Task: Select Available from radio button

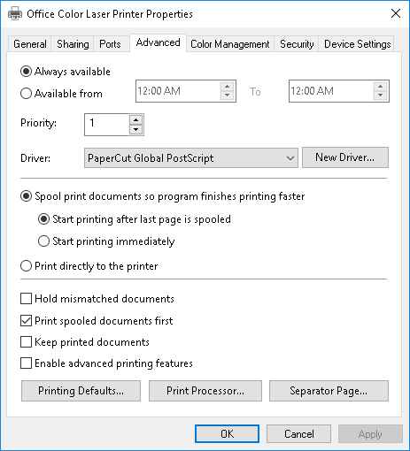Action: 26,94
